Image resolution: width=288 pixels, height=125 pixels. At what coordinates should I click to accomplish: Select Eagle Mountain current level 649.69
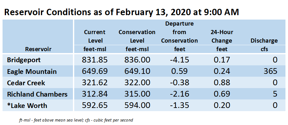pyautogui.click(x=95, y=71)
